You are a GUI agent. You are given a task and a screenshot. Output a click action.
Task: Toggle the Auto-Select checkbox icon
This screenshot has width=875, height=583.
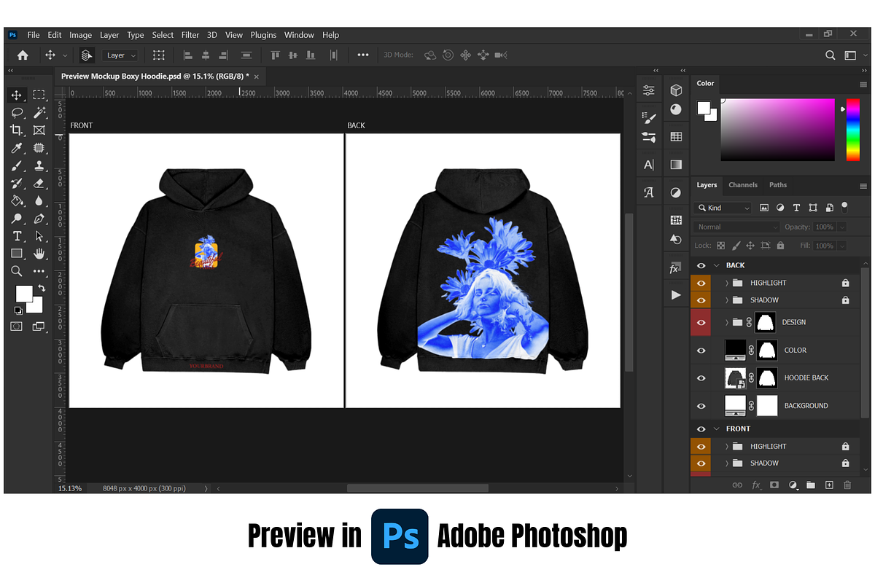(87, 55)
